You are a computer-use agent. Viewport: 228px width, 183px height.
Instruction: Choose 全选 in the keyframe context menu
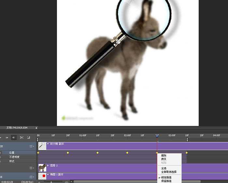pos(164,168)
